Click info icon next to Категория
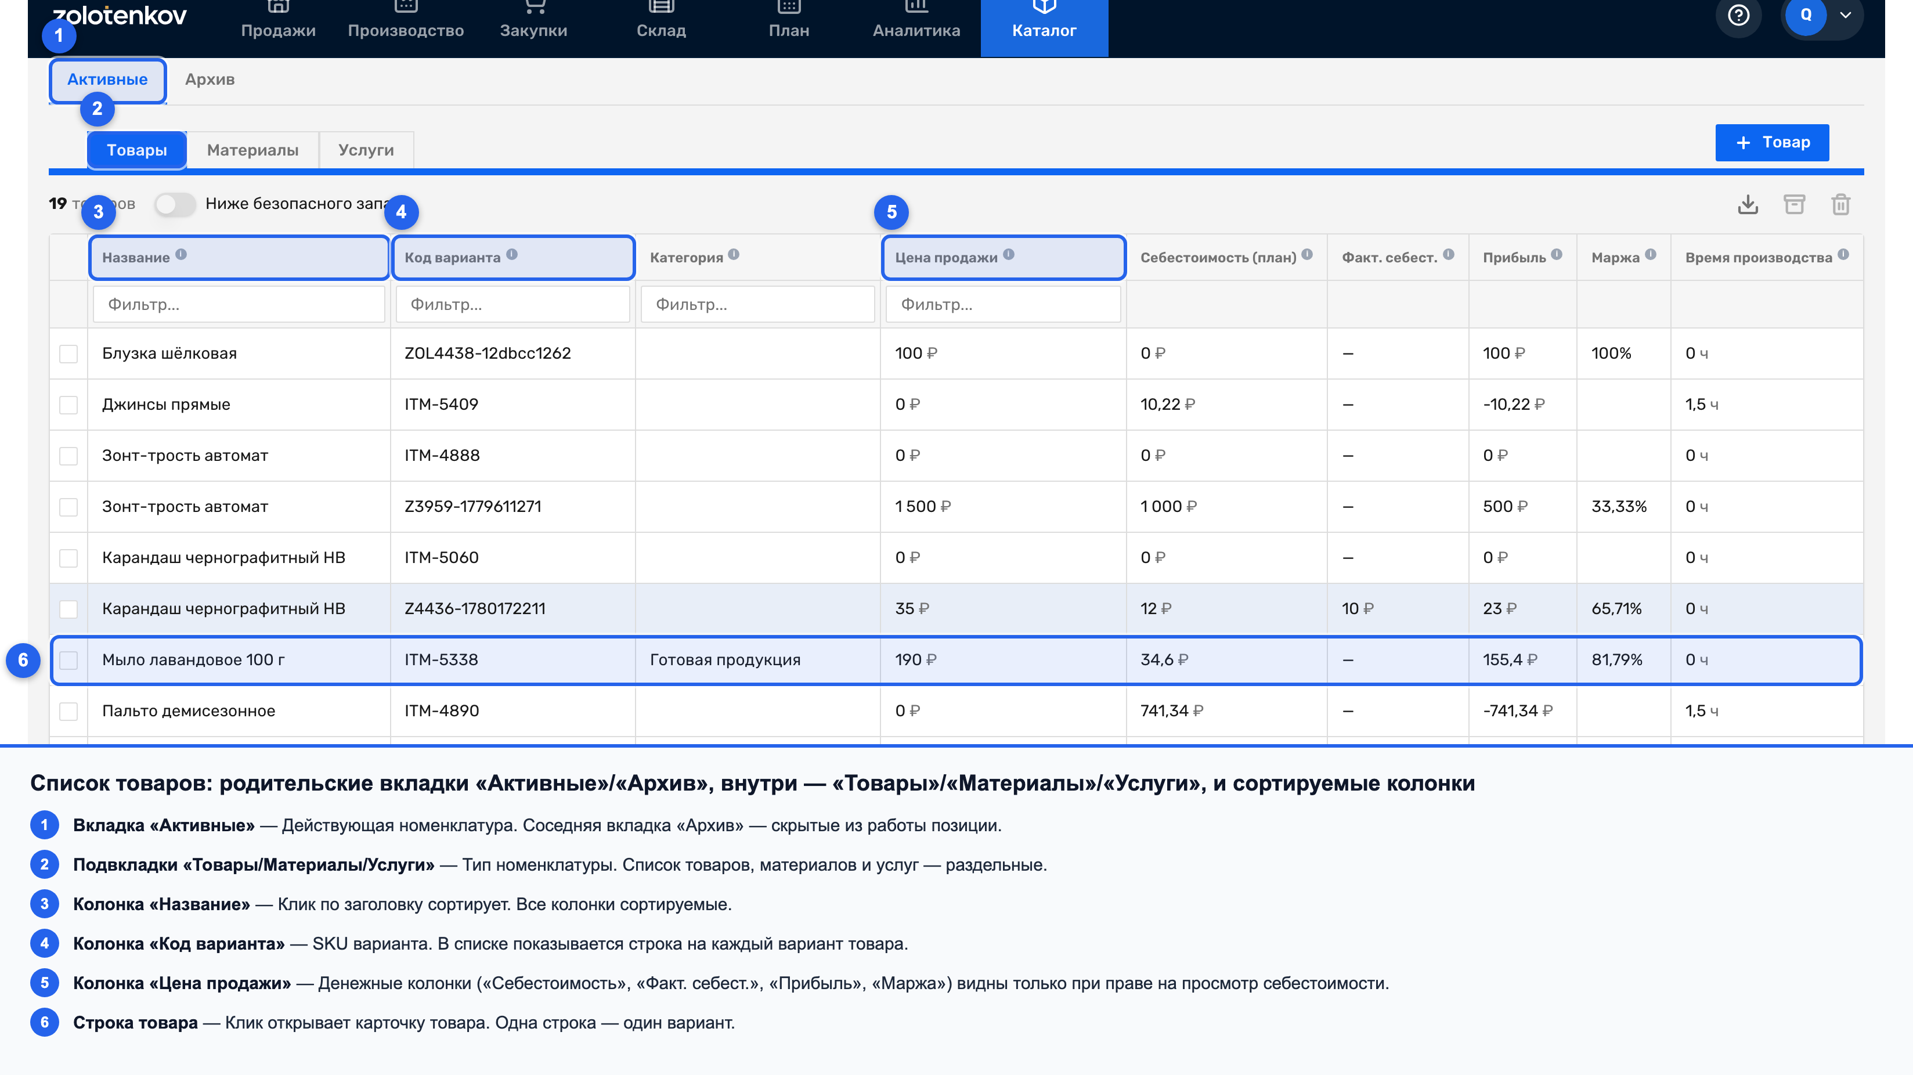The width and height of the screenshot is (1913, 1075). point(734,254)
